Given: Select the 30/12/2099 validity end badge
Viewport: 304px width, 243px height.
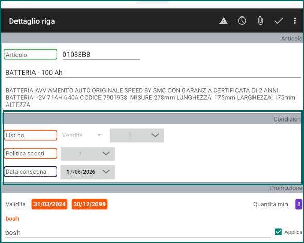Looking at the screenshot, I should (x=89, y=204).
